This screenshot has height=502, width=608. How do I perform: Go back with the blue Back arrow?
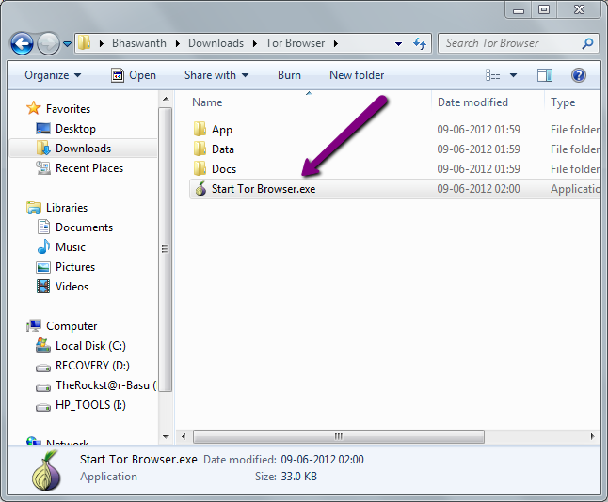click(22, 43)
